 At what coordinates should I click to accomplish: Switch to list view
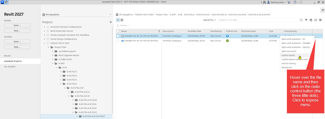(118, 20)
